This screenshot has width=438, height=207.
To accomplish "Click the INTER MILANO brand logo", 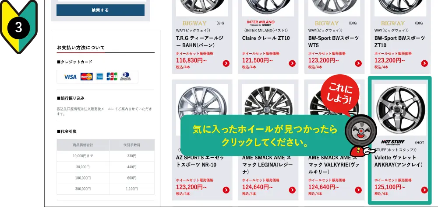I will tap(260, 23).
